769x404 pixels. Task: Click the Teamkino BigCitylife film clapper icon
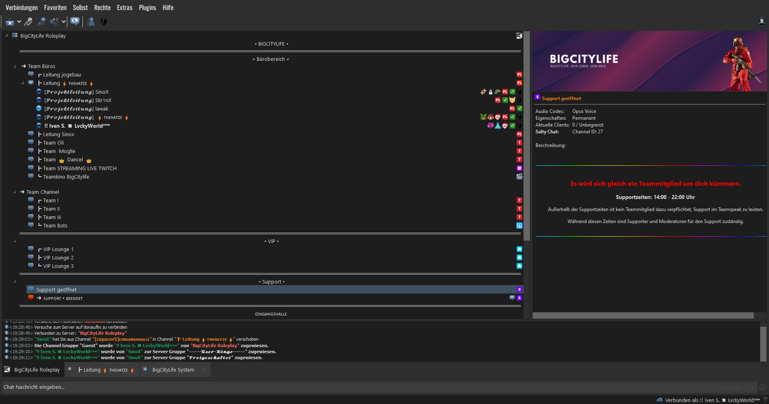pos(519,177)
